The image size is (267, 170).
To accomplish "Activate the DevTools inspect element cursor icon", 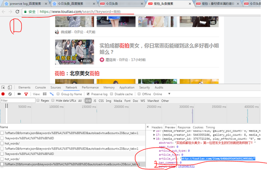I will click(x=3, y=87).
